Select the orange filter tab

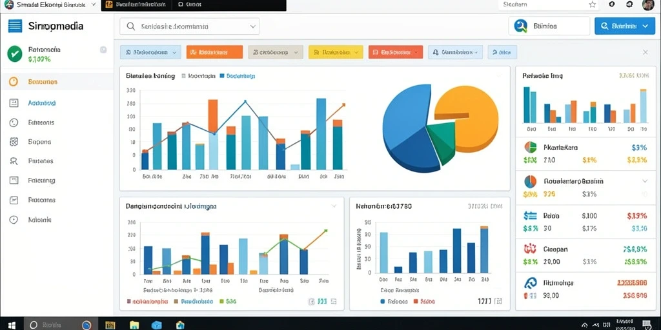coord(214,52)
